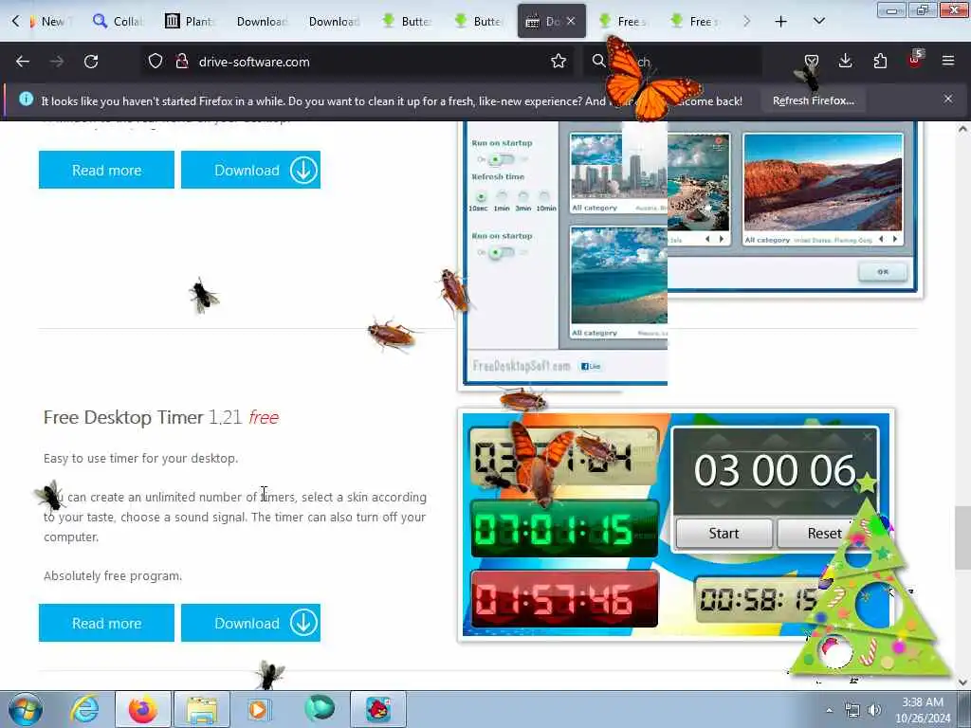971x728 pixels.
Task: Switch to the first Butter tab
Action: [406, 22]
